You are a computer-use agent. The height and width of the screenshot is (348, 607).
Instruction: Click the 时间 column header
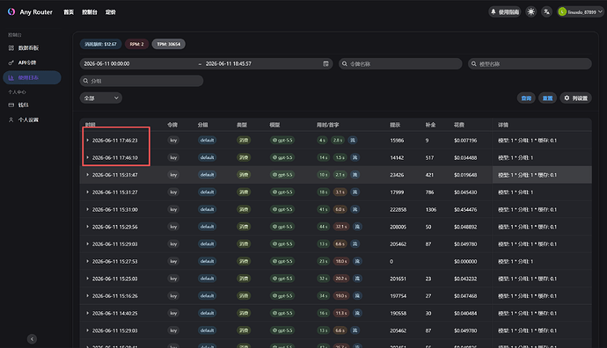pos(91,125)
